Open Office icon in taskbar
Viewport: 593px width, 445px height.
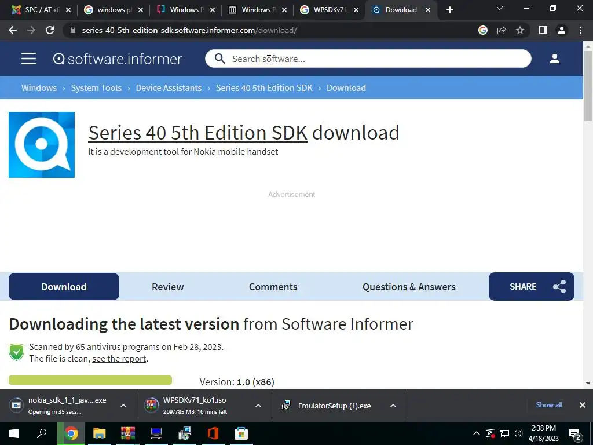click(x=213, y=433)
